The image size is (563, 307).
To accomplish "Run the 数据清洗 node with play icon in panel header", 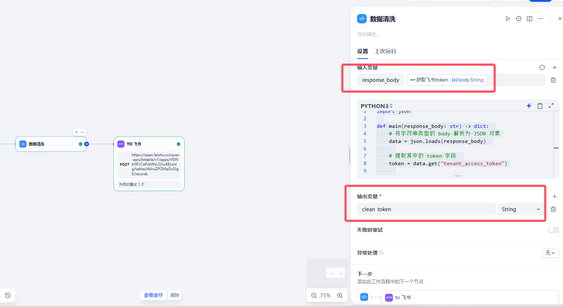I will (x=508, y=19).
